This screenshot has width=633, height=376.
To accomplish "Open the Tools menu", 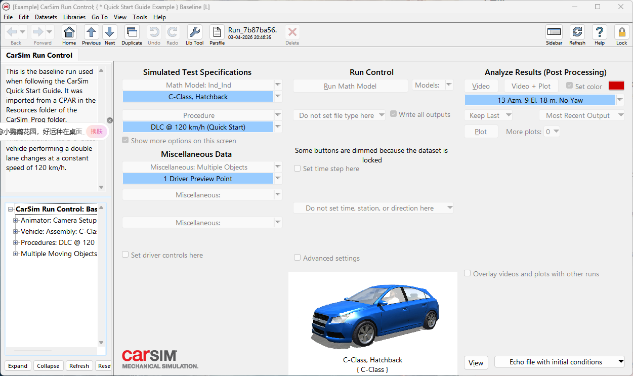I will click(x=140, y=17).
